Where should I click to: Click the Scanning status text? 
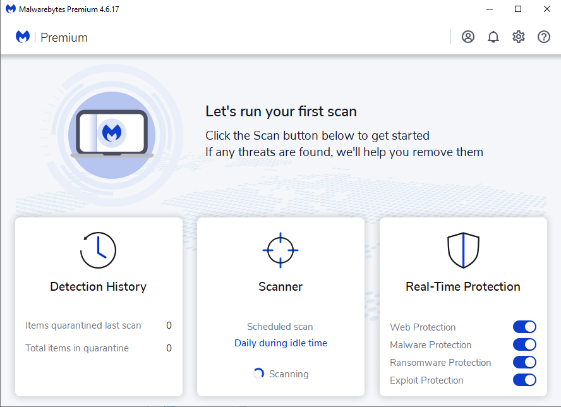(289, 374)
